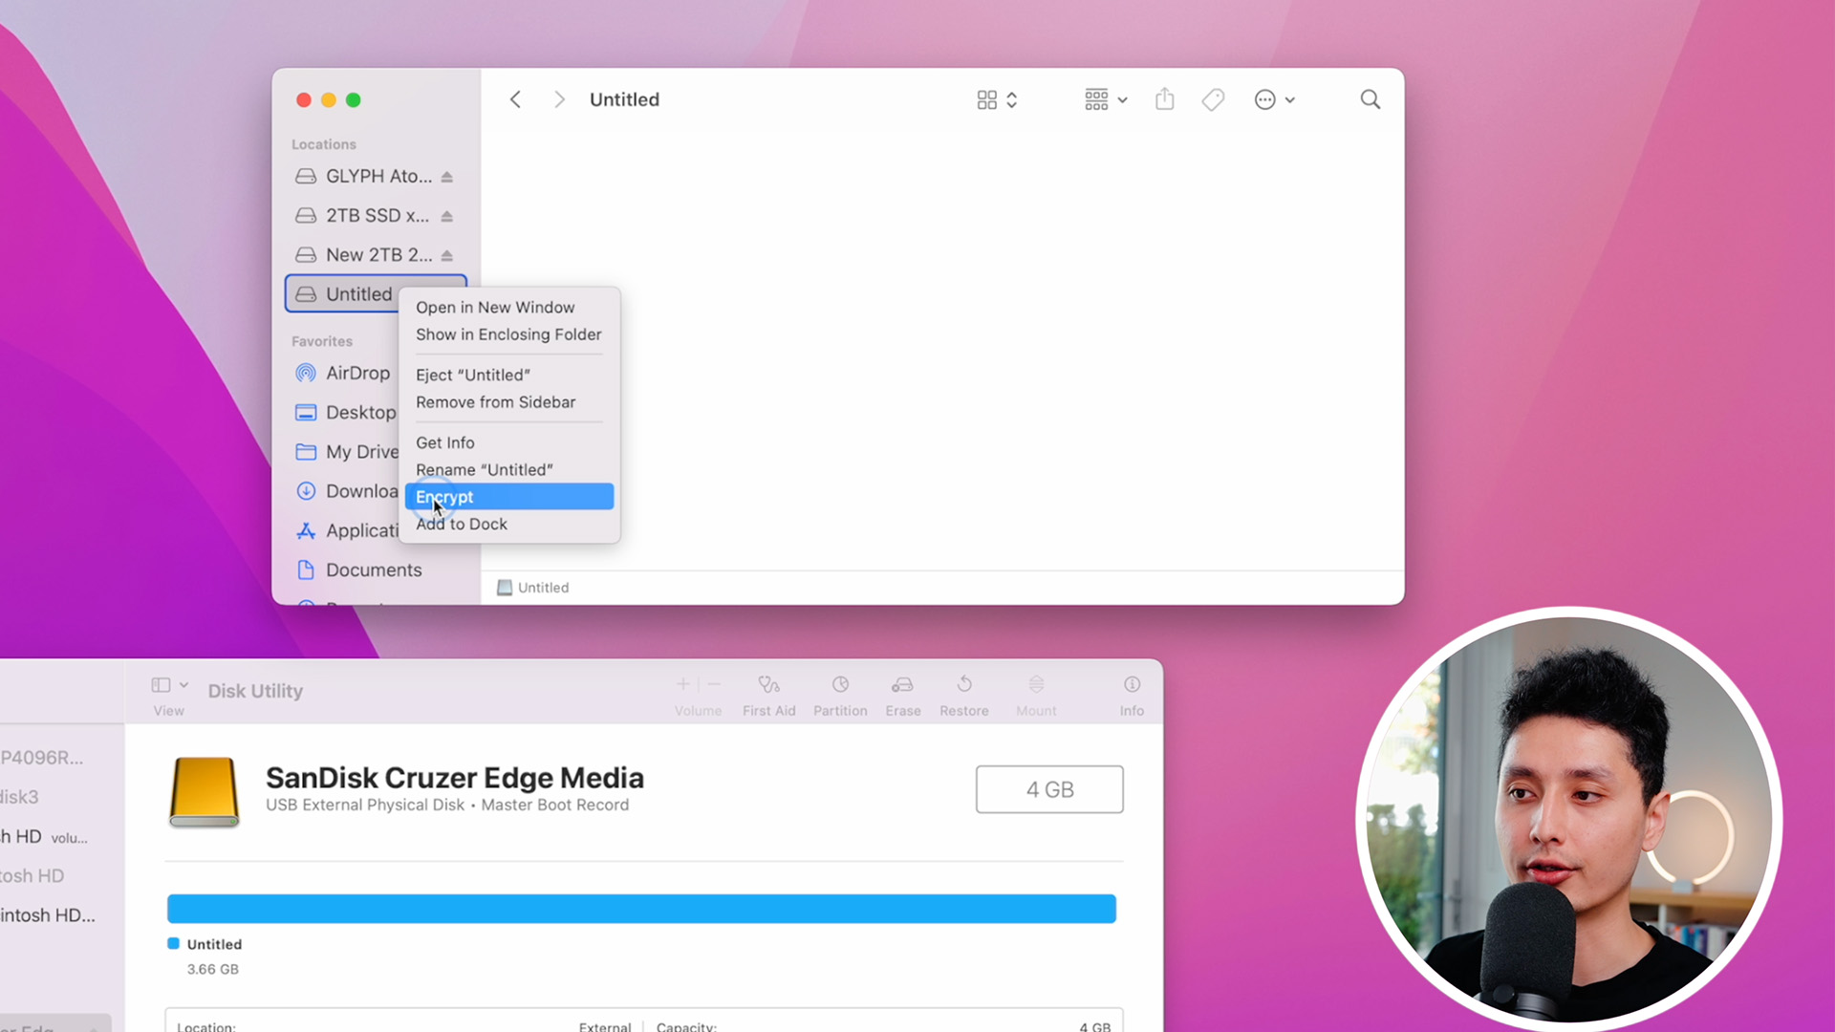Click the 4 GB capacity box
The height and width of the screenshot is (1032, 1835).
(x=1049, y=789)
